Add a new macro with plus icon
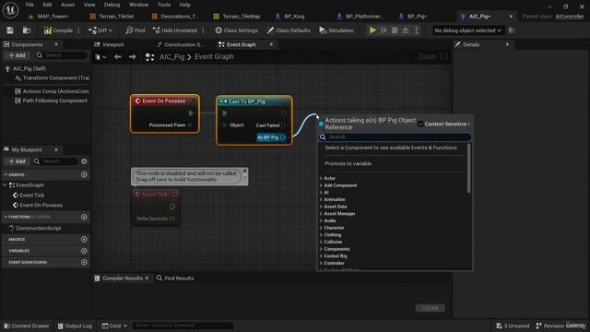 [84, 240]
